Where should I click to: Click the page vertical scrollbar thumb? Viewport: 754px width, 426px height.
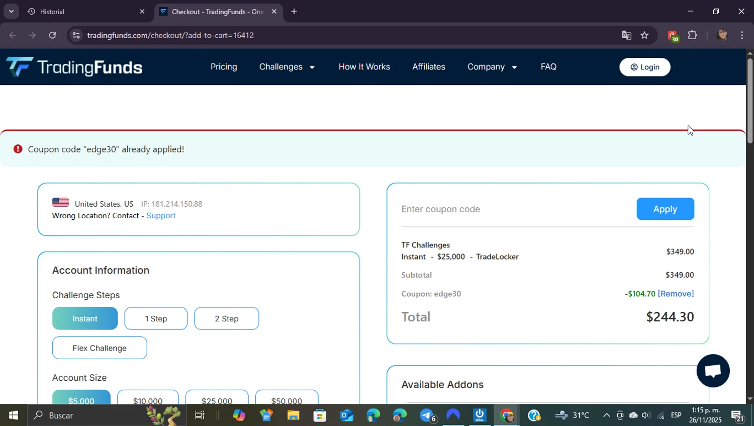click(x=749, y=101)
